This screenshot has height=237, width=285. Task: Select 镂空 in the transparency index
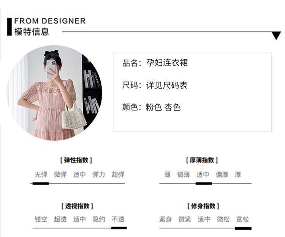[41, 219]
